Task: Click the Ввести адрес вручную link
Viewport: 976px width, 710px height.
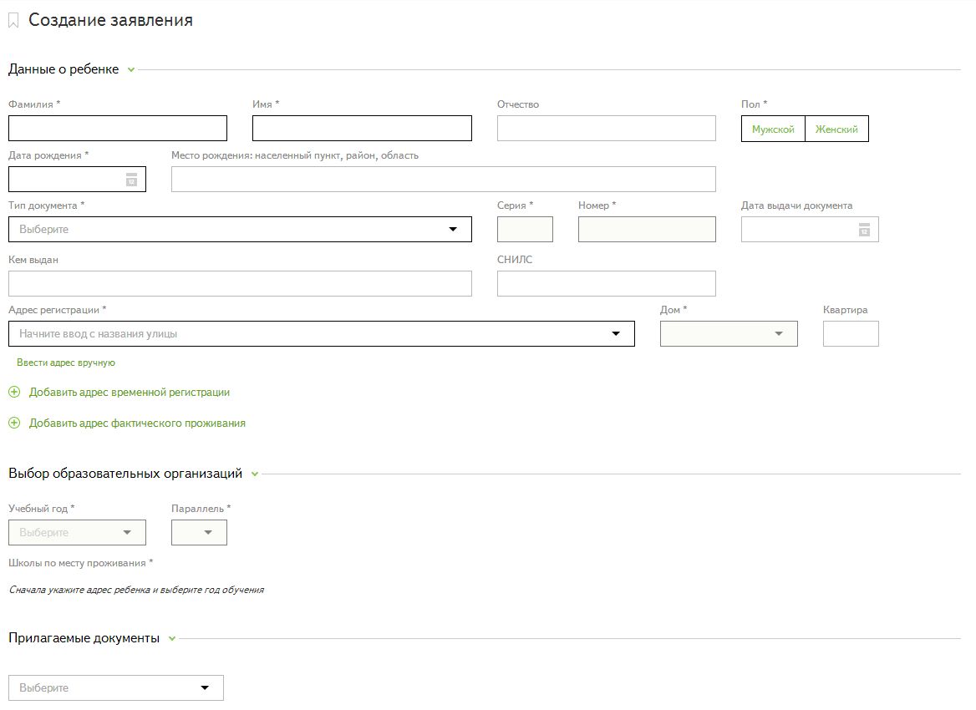Action: (66, 363)
